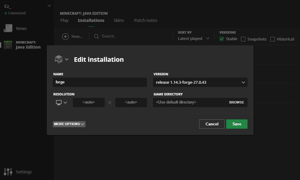Click the Minecraft: Java Edition header title

[84, 13]
